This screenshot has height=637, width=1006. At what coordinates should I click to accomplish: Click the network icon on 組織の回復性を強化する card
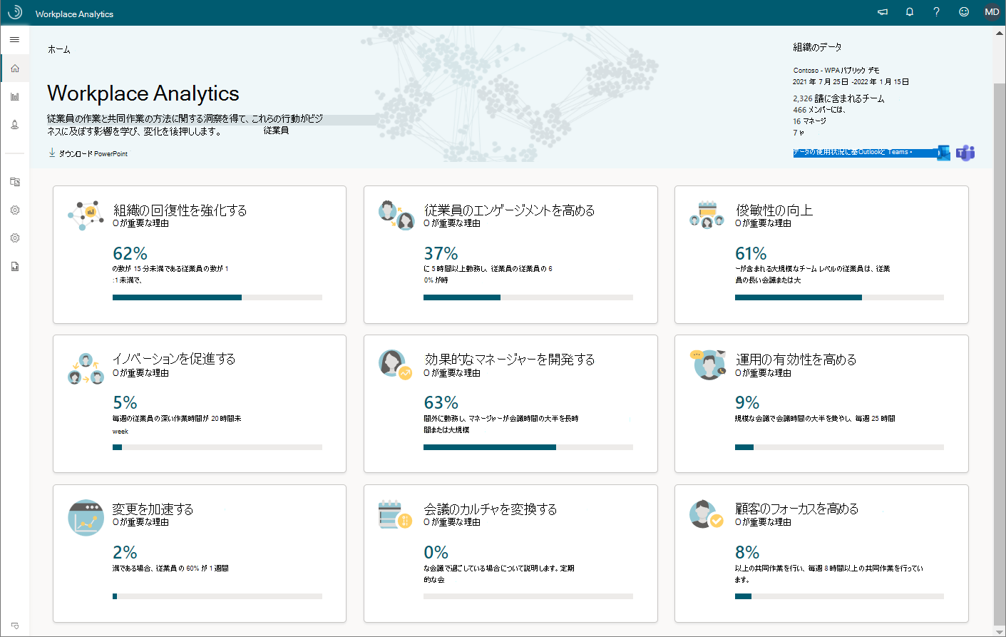coord(86,215)
